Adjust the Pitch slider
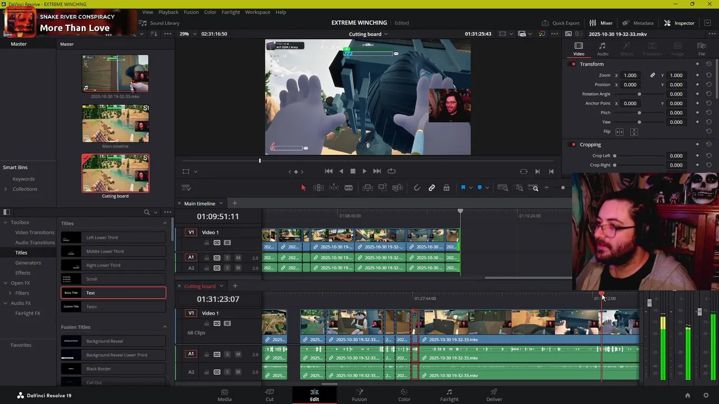719x404 pixels. (x=639, y=113)
